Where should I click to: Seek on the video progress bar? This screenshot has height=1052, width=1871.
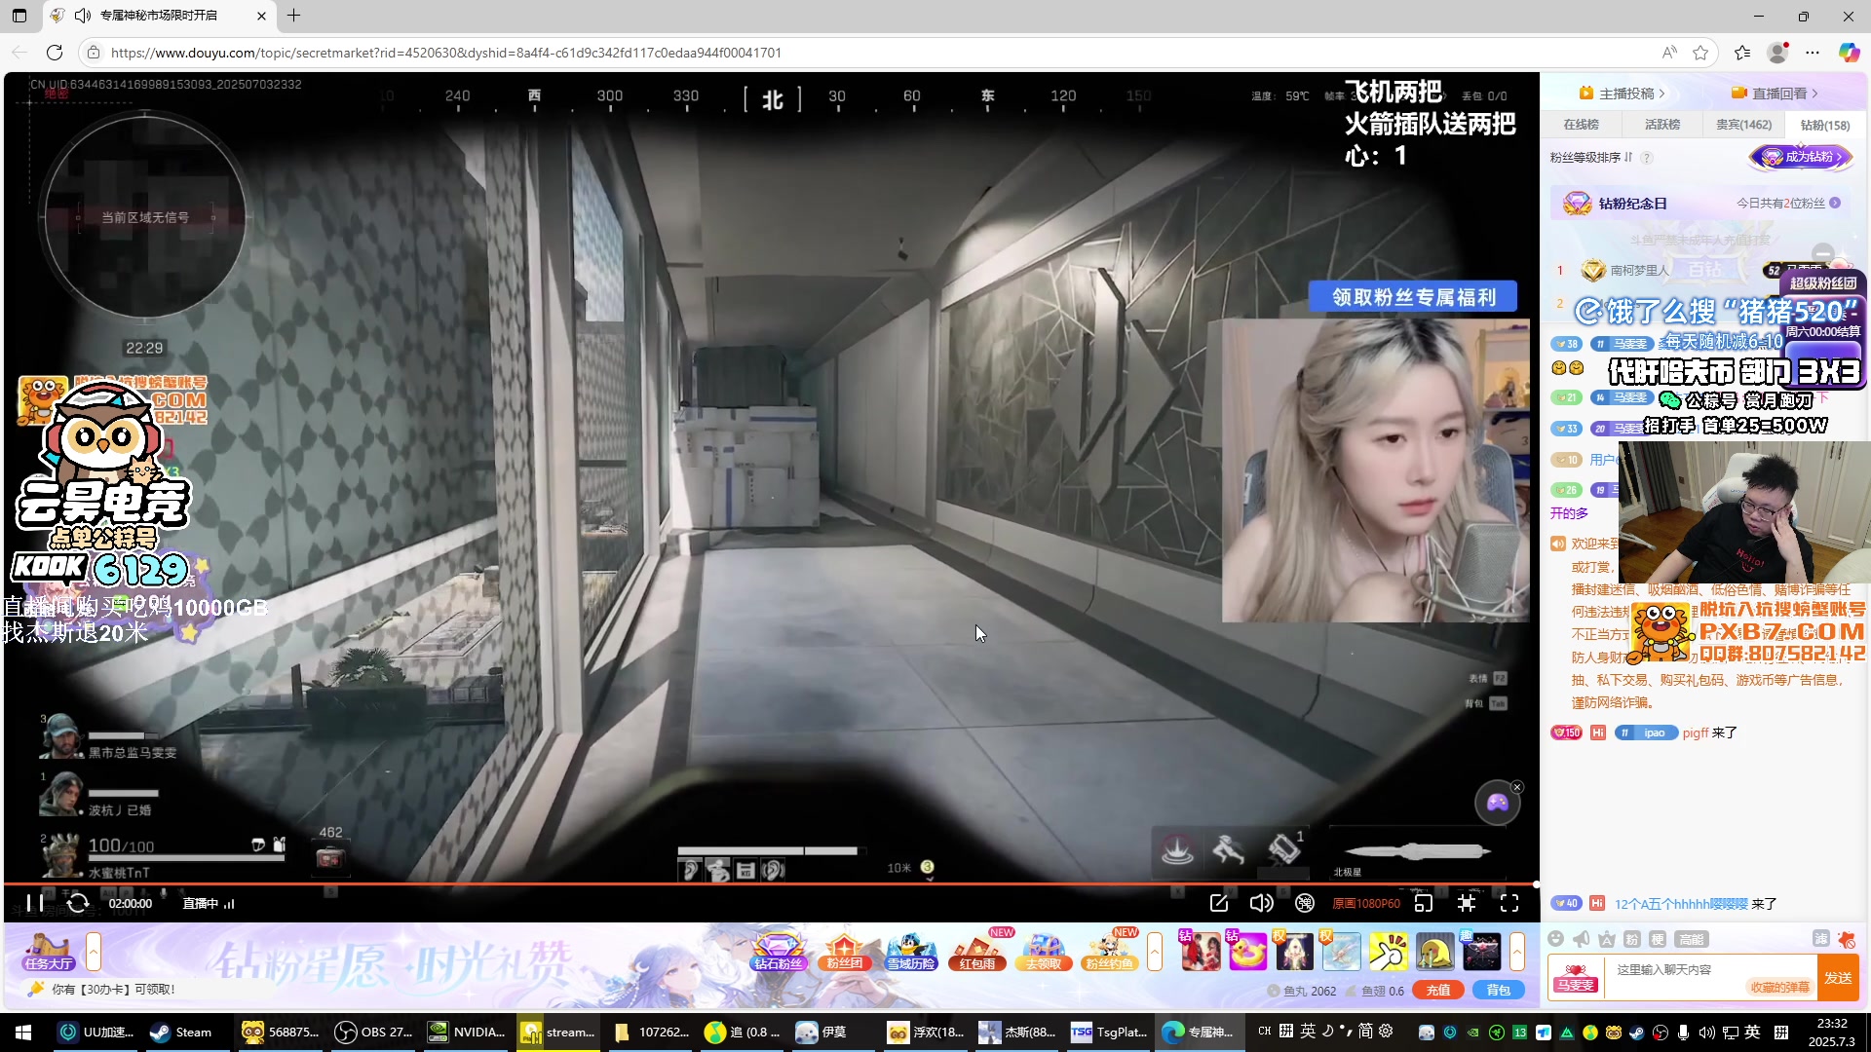[x=770, y=884]
